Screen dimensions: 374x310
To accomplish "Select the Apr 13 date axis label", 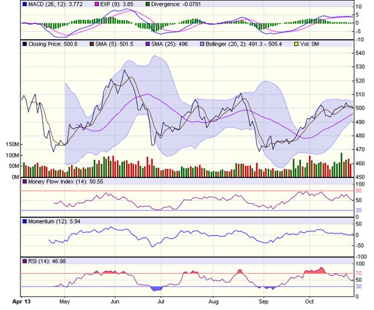I will (x=22, y=300).
